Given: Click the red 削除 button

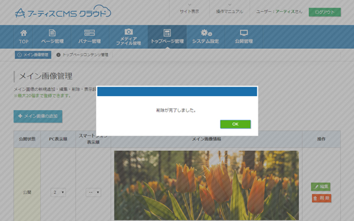Looking at the screenshot, I should [322, 198].
